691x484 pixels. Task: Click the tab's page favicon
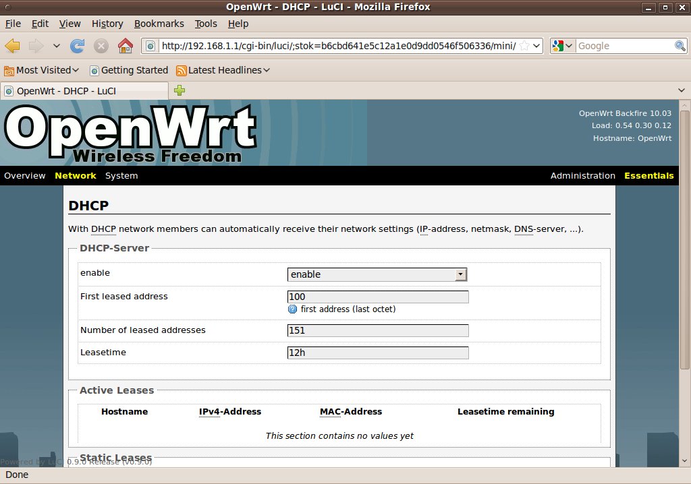tap(9, 91)
